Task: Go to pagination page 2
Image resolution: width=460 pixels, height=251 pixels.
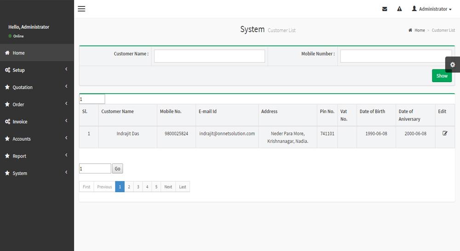Action: [x=129, y=187]
